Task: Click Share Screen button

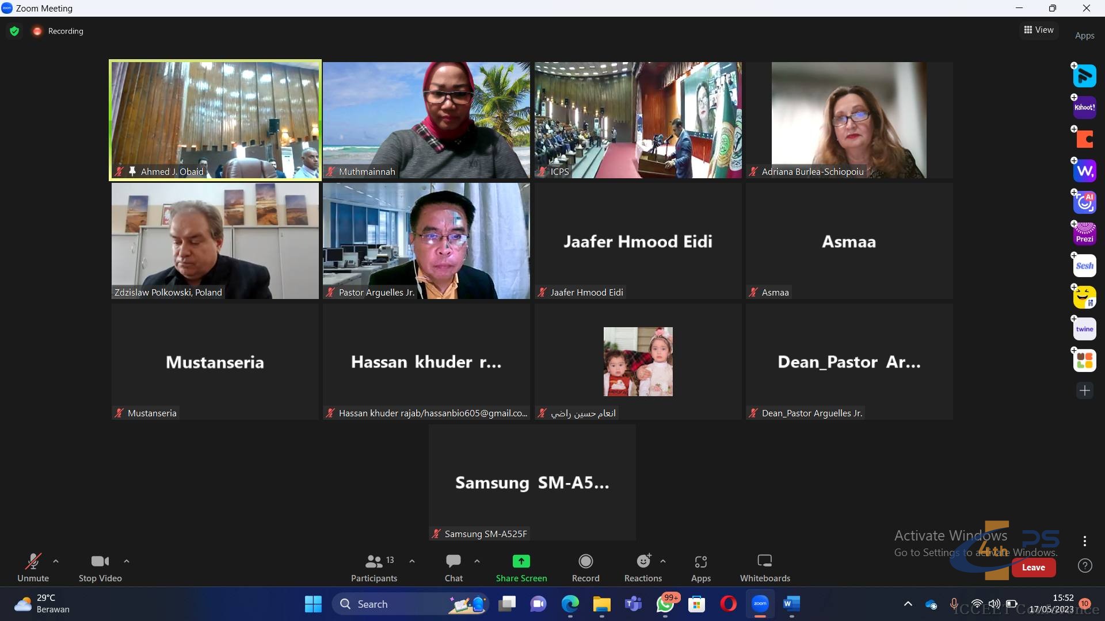Action: 521,568
